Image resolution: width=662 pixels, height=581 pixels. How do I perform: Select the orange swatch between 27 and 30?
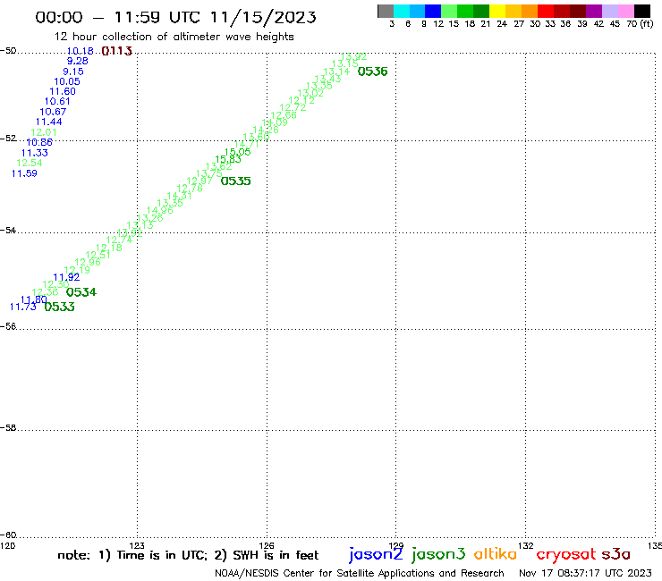[529, 11]
